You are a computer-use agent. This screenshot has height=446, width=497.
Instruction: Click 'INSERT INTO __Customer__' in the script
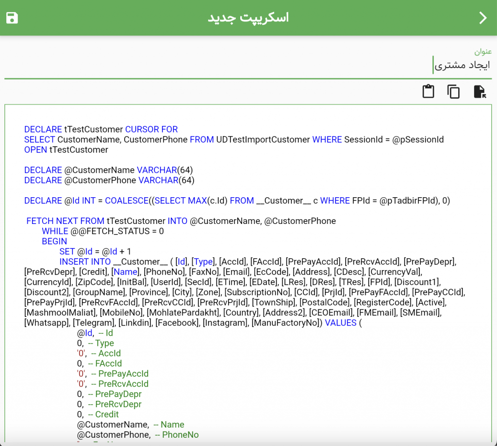(x=114, y=262)
